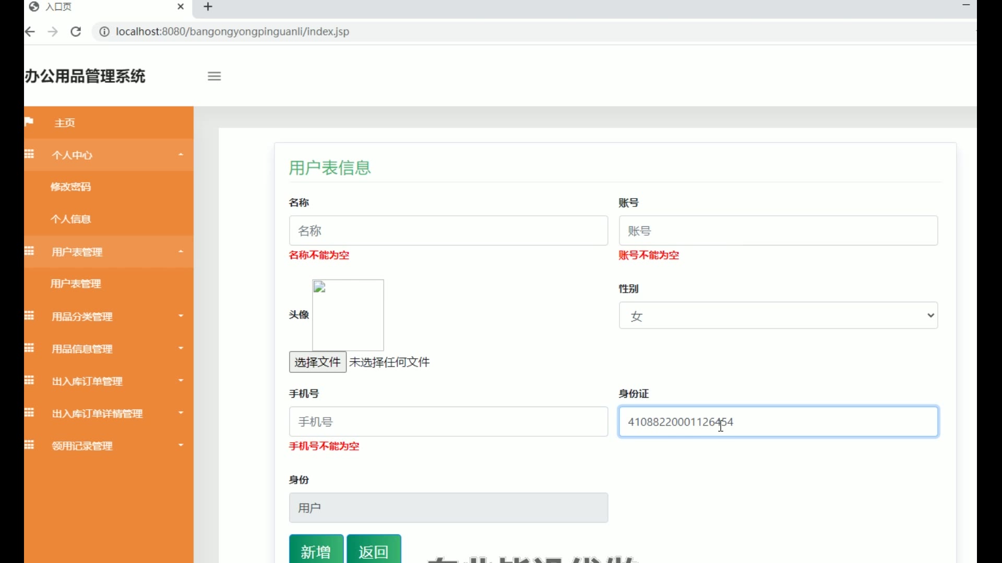The image size is (1002, 563).
Task: Click the grid icon beside 个人中心
Action: click(x=29, y=154)
